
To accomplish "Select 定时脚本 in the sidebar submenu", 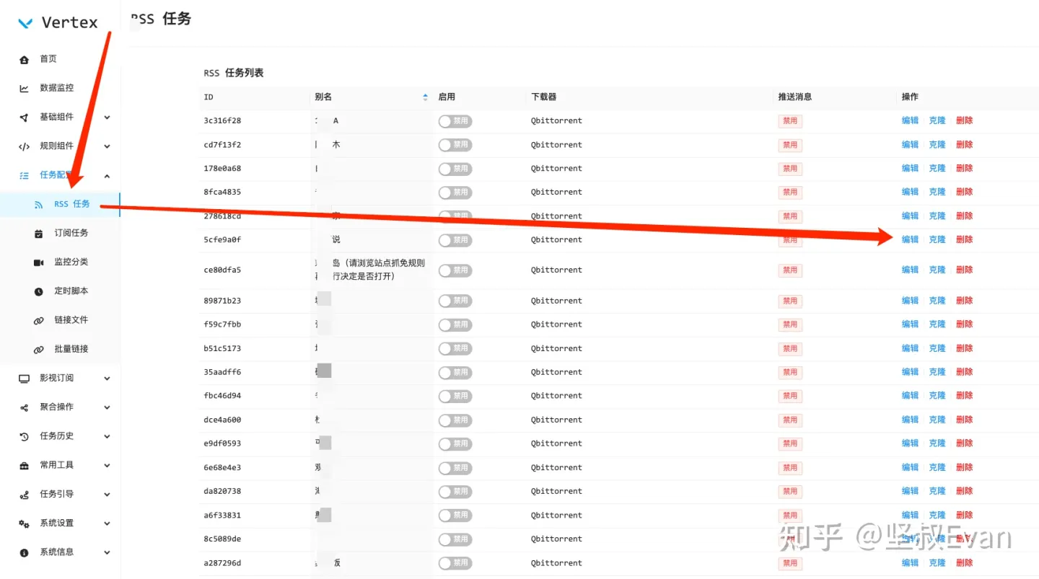I will click(71, 291).
